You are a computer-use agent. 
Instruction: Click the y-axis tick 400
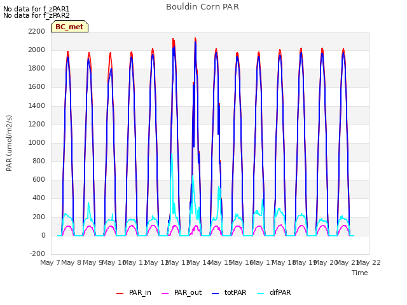pyautogui.click(x=39, y=198)
